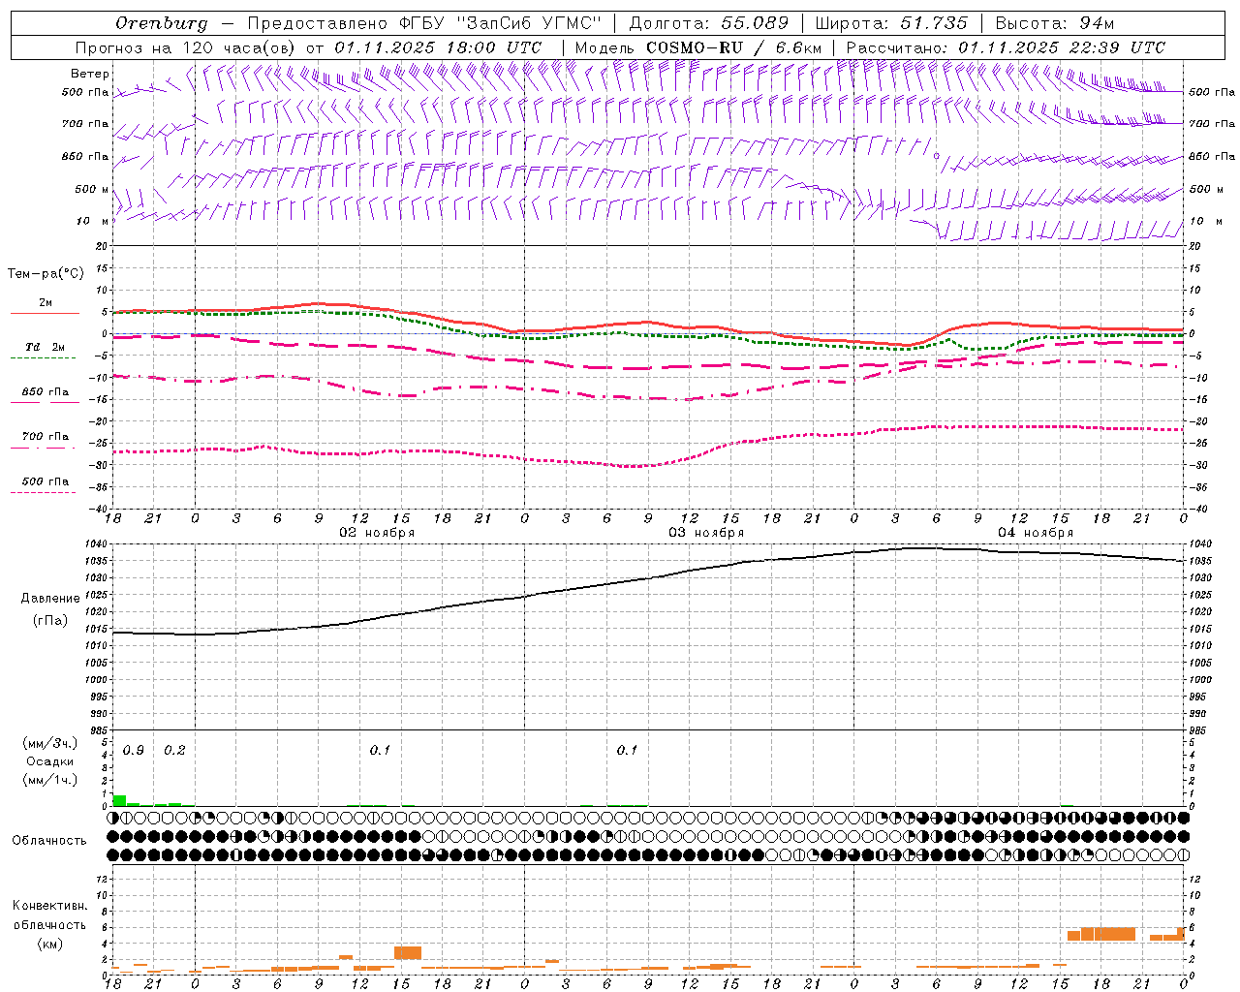Click the '500 м' wind level label on left
Screen dimensions: 1240x992
[x=93, y=189]
